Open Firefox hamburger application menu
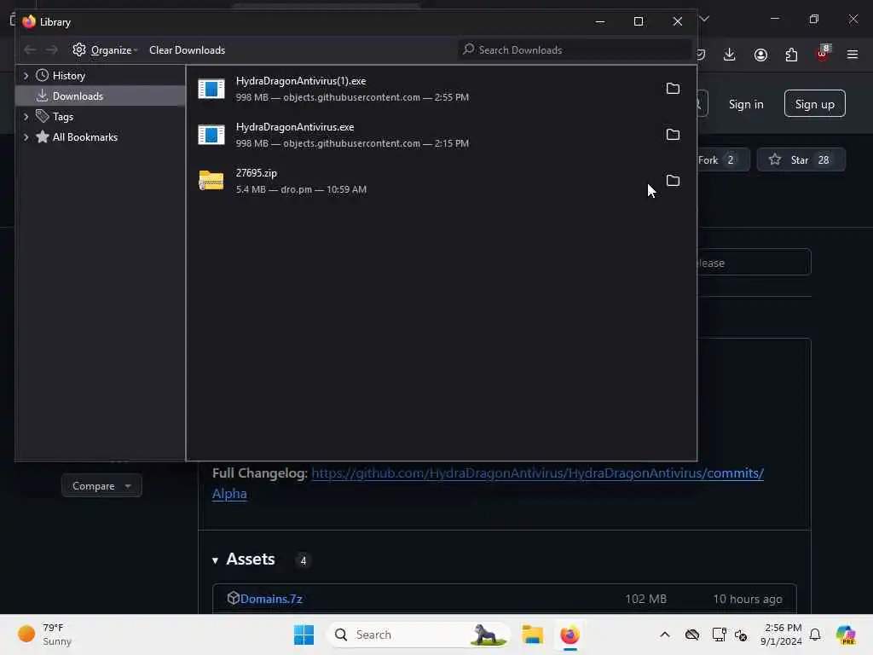Image resolution: width=873 pixels, height=655 pixels. (x=853, y=55)
